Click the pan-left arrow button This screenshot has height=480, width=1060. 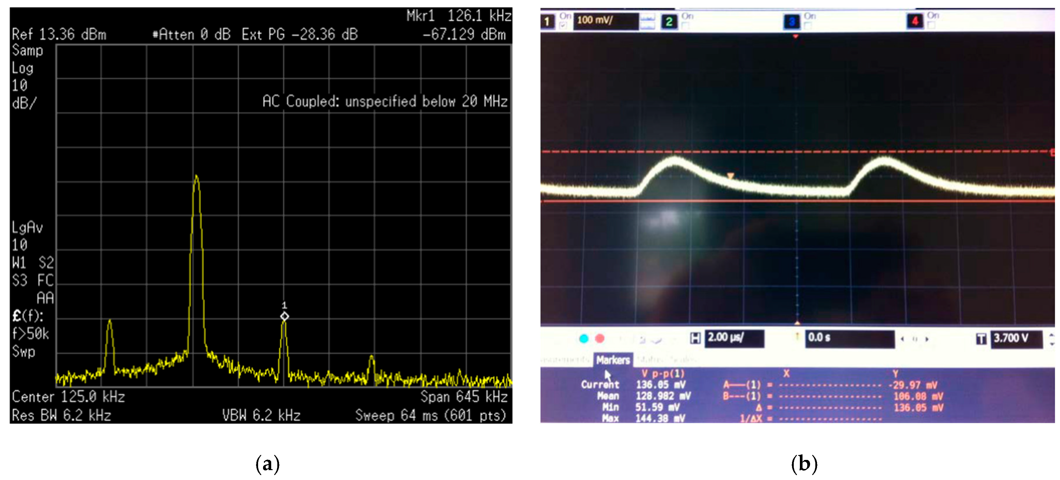[x=903, y=338]
